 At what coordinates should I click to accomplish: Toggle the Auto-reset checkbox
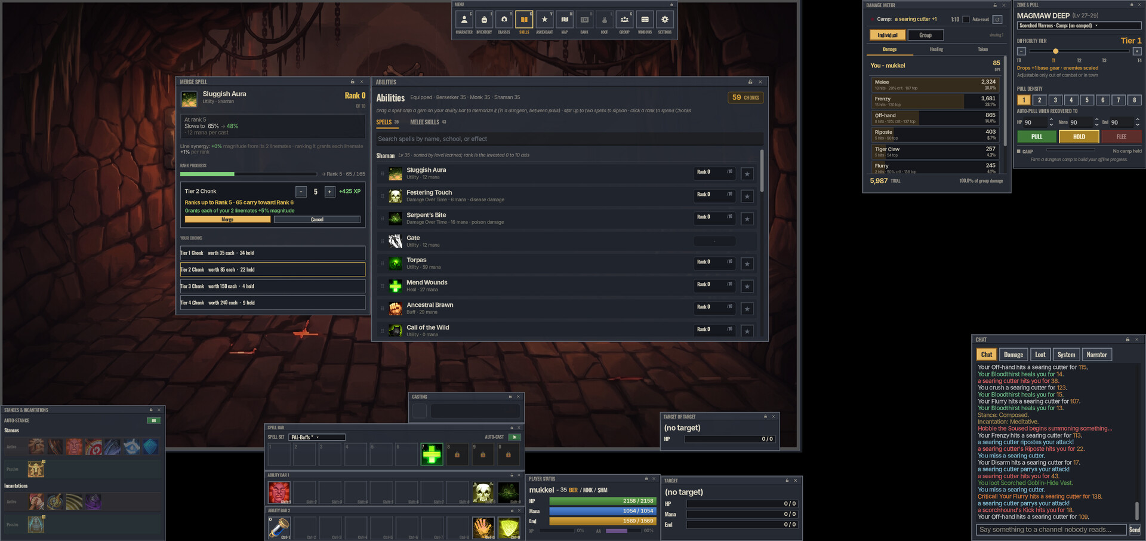coord(966,19)
